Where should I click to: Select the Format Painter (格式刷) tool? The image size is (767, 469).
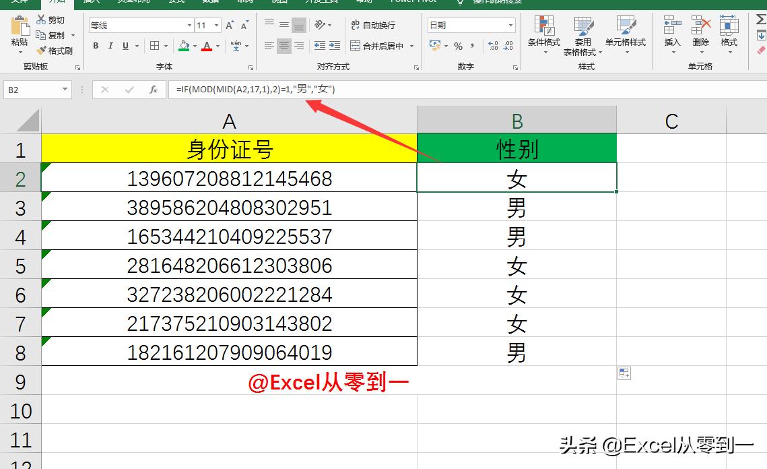click(x=57, y=51)
